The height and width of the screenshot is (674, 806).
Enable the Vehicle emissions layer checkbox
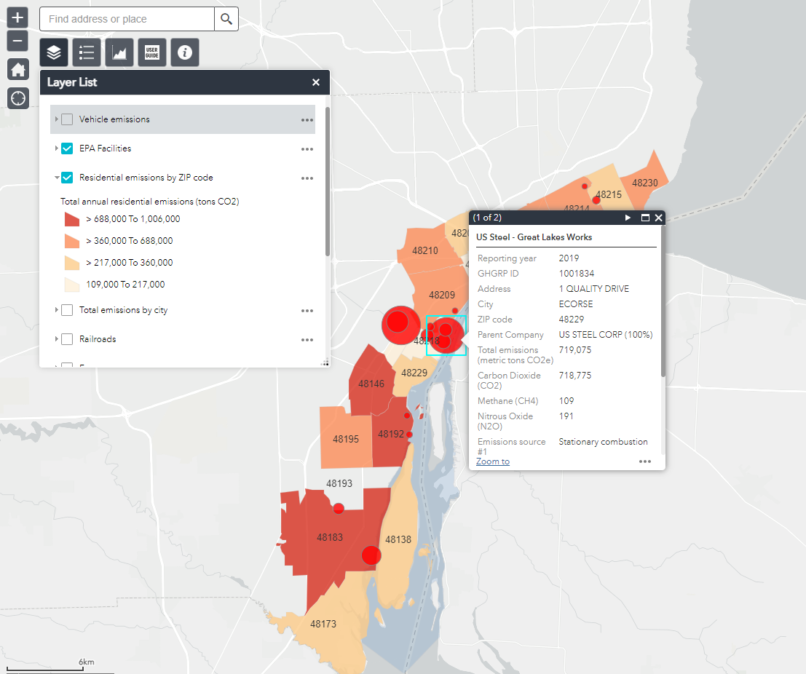[x=67, y=119]
